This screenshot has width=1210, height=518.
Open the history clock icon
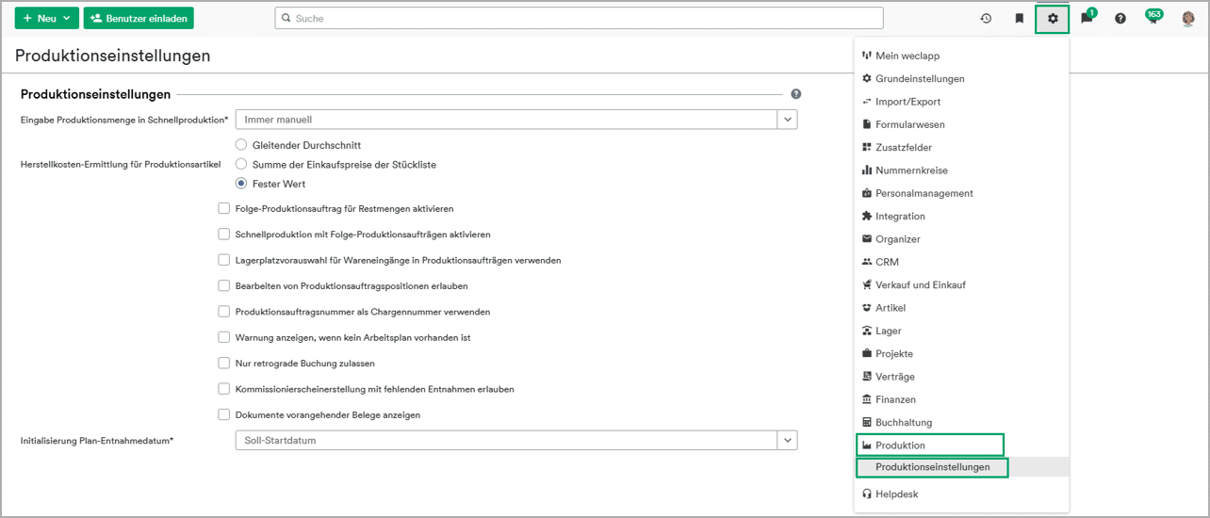986,19
